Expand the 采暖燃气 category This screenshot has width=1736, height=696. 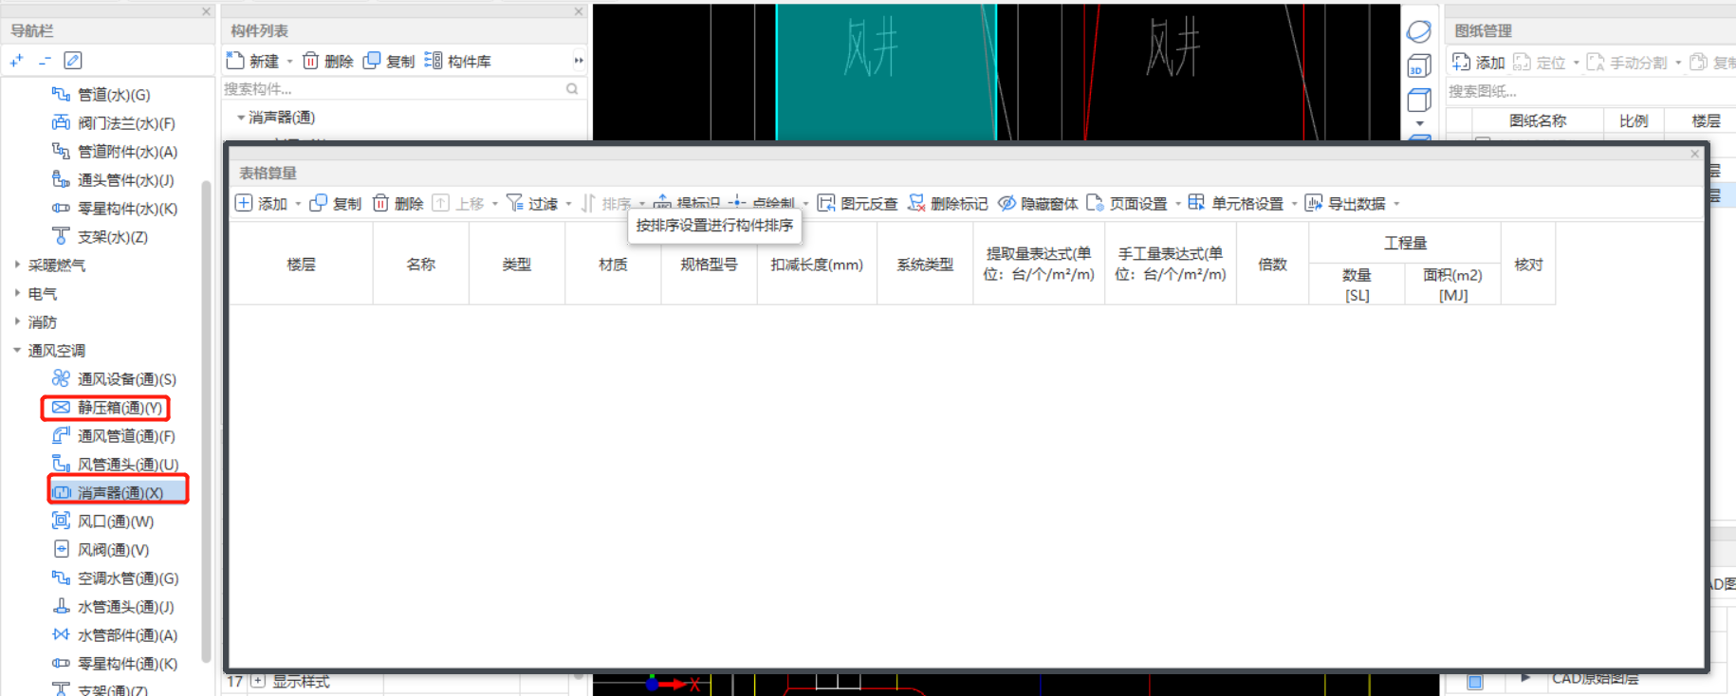pos(17,266)
